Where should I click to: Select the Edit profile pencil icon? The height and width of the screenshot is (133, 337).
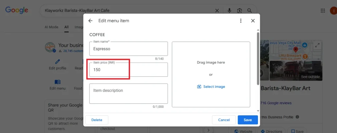point(57,62)
